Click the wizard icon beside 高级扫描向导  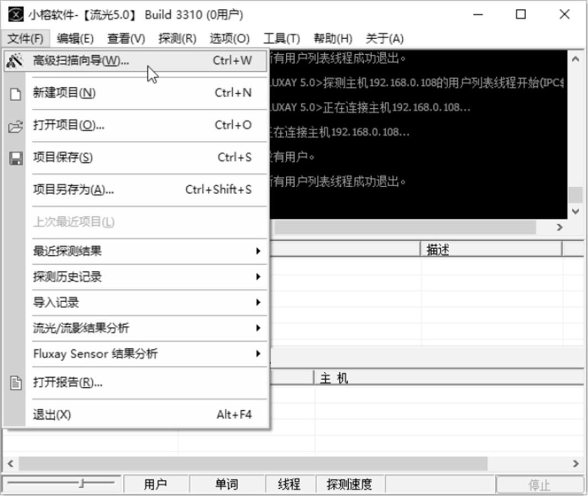tap(15, 61)
